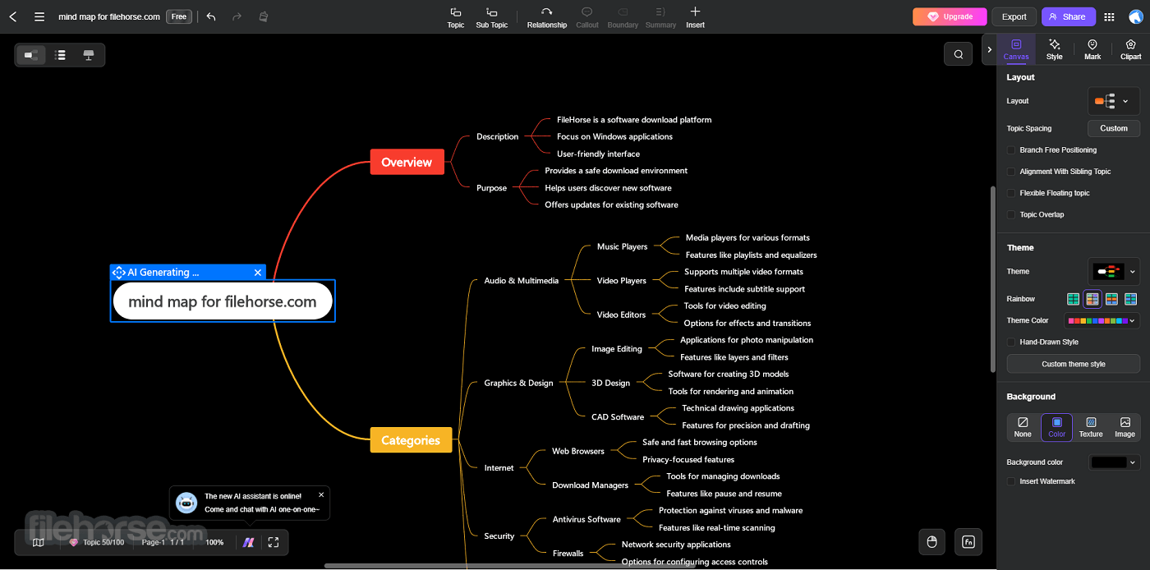This screenshot has height=570, width=1150.
Task: Select the first green Rainbow scheme
Action: pos(1073,299)
